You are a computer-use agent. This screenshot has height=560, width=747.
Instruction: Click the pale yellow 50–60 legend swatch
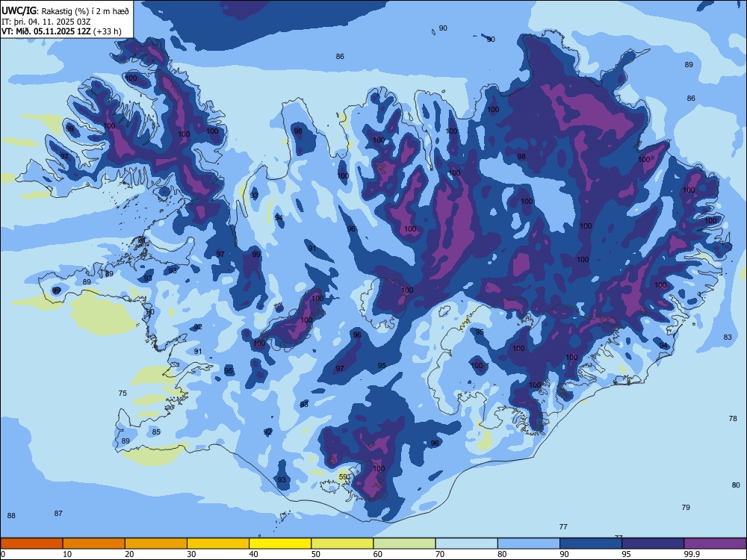click(342, 544)
